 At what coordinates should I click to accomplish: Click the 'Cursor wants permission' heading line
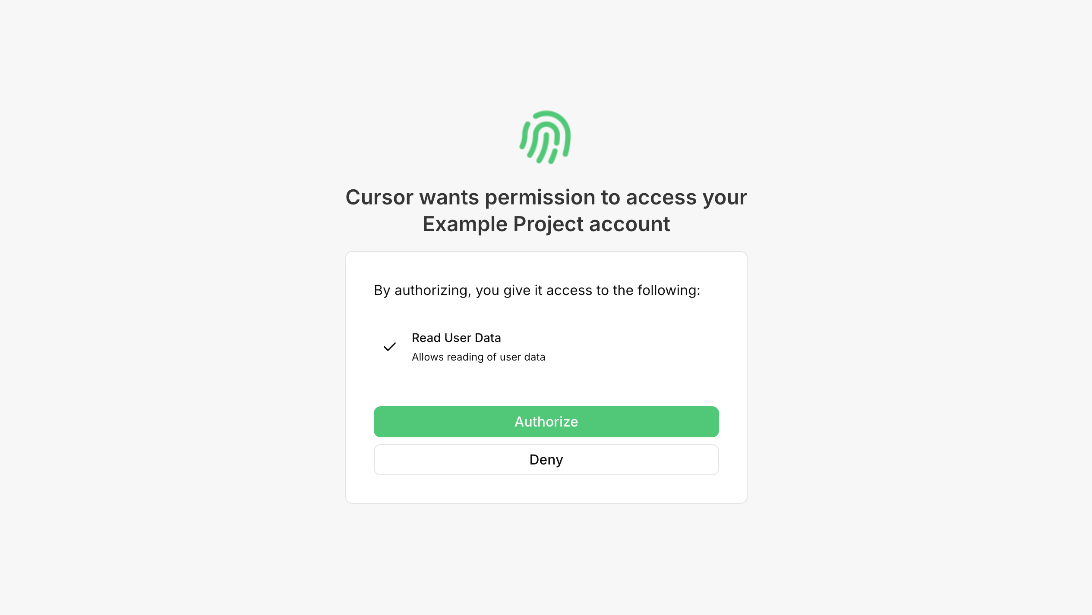[546, 198]
